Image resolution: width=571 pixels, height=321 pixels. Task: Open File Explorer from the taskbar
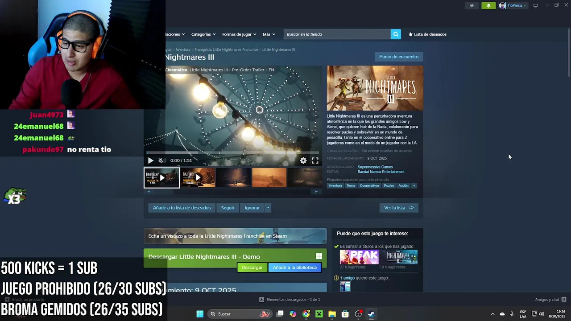[x=332, y=314]
